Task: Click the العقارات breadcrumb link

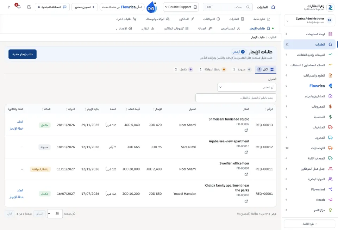Action: click(272, 37)
